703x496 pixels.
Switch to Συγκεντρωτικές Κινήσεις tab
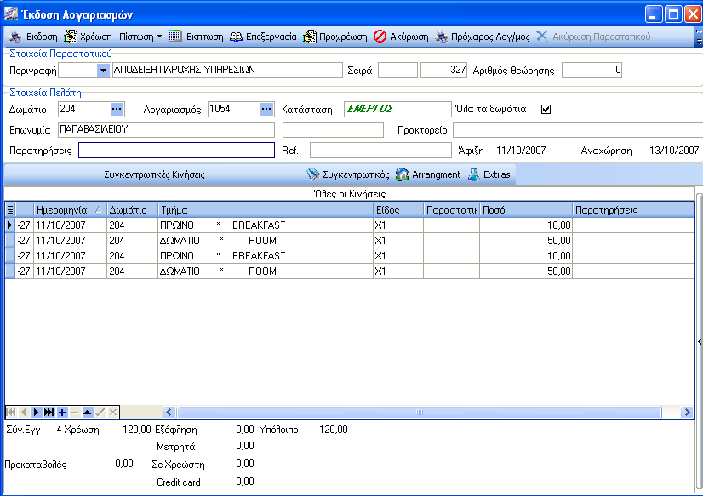click(x=154, y=174)
